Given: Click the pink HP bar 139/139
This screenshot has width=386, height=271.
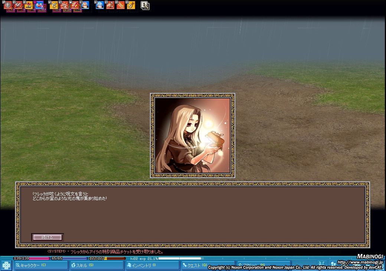Looking at the screenshot, I should pos(31,258).
